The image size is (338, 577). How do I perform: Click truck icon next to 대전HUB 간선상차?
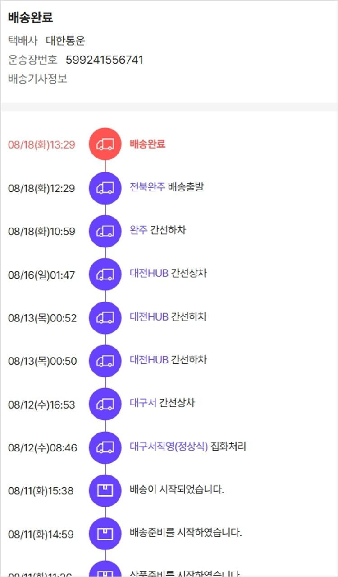coord(105,275)
